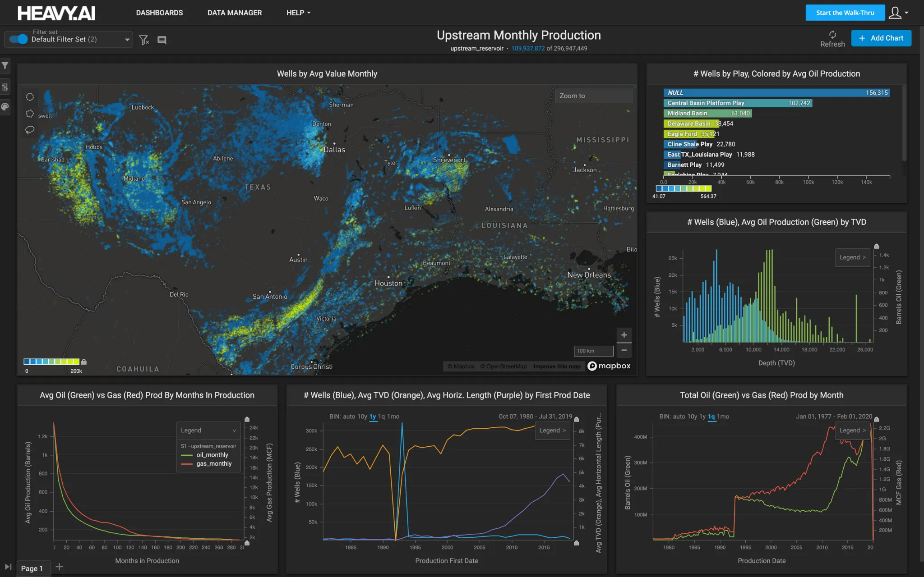Open the Default Filter Set dropdown
The height and width of the screenshot is (577, 924).
click(x=127, y=39)
